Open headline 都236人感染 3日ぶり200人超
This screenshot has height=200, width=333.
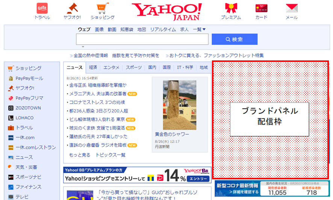point(98,111)
